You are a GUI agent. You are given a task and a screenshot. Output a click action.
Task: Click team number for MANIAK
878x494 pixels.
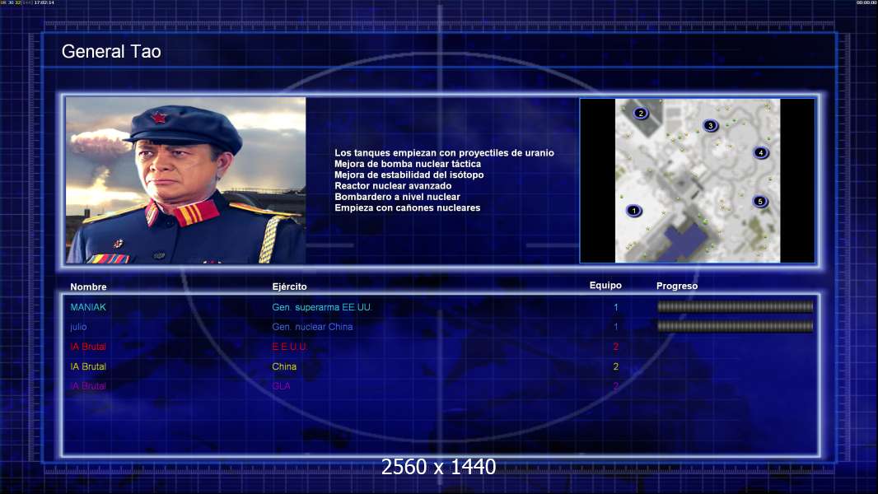(616, 307)
